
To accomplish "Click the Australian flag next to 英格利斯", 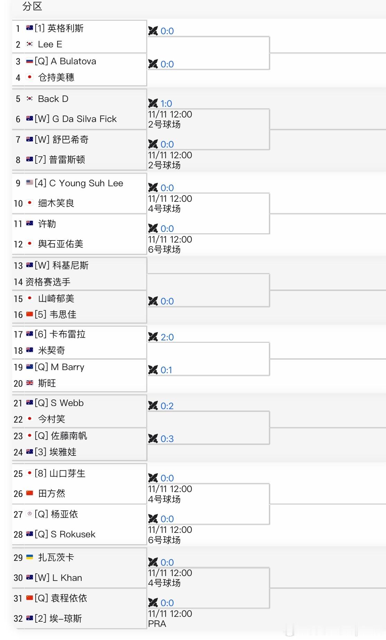I will [30, 28].
